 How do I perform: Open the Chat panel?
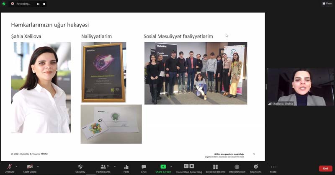tap(144, 167)
